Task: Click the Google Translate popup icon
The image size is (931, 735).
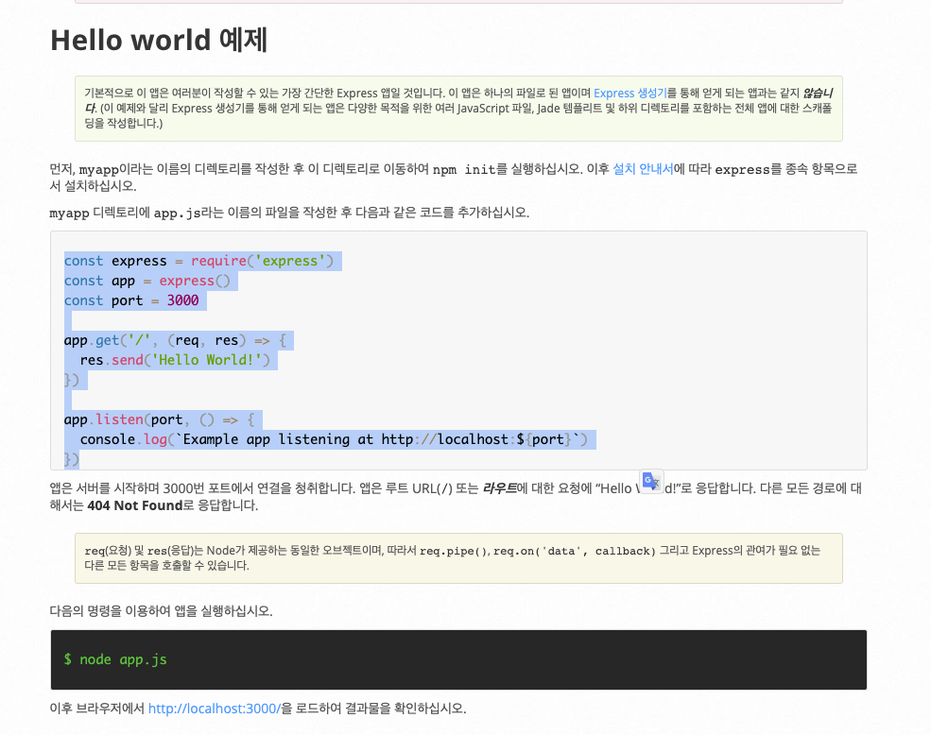Action: click(650, 481)
